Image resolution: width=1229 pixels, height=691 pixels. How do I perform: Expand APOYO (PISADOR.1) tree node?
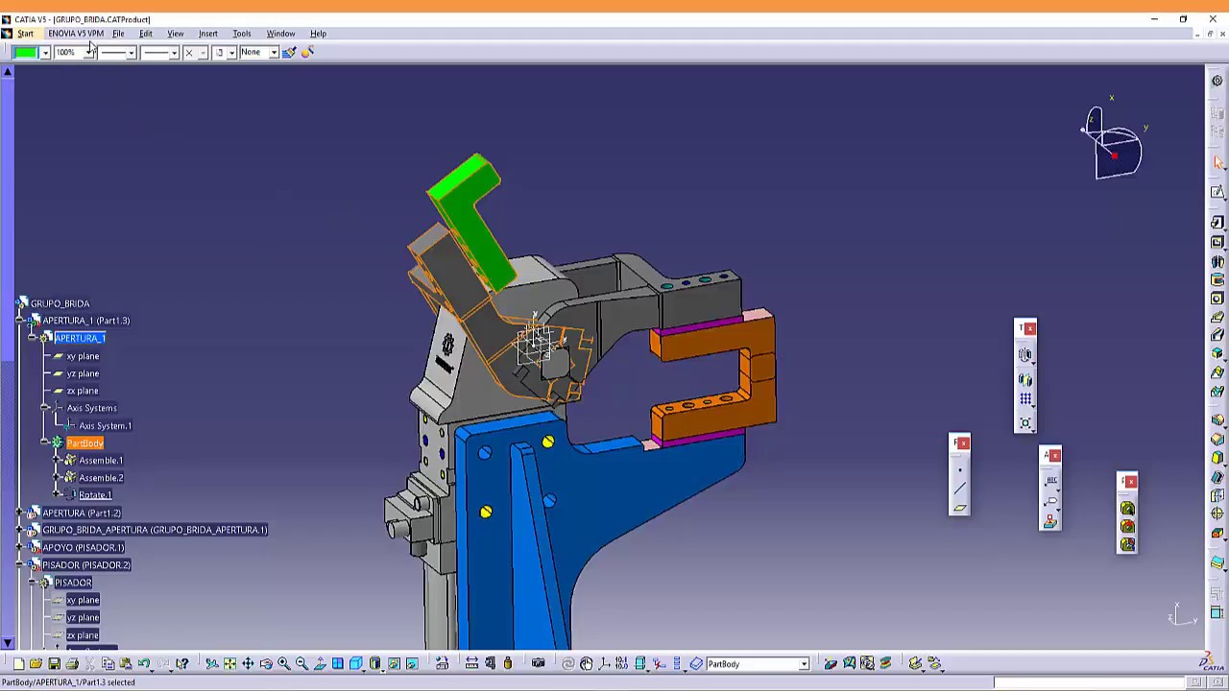point(20,547)
